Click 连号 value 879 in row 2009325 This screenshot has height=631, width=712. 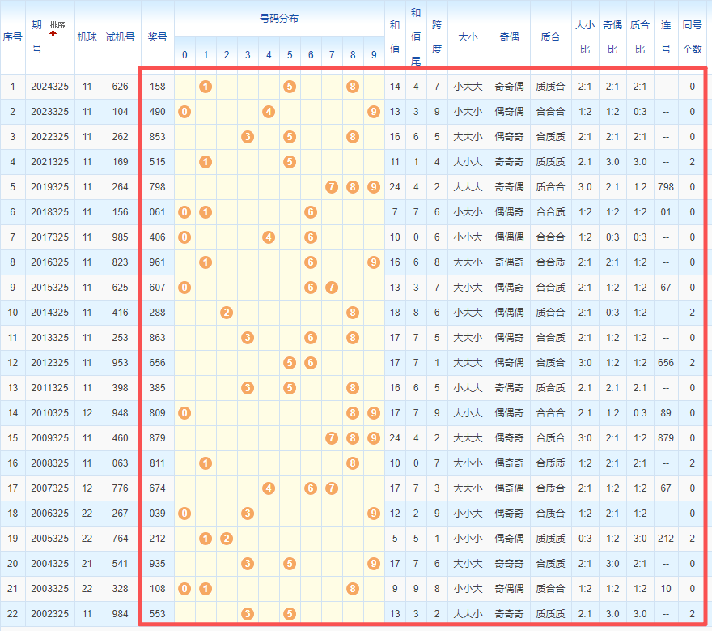(666, 438)
